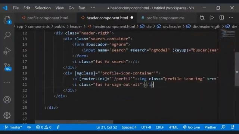Restore down the window
Image resolution: width=239 pixels, height=134 pixels.
click(x=218, y=8)
